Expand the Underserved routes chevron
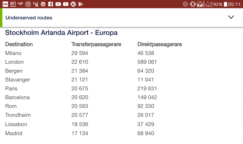243x144 pixels. [231, 17]
